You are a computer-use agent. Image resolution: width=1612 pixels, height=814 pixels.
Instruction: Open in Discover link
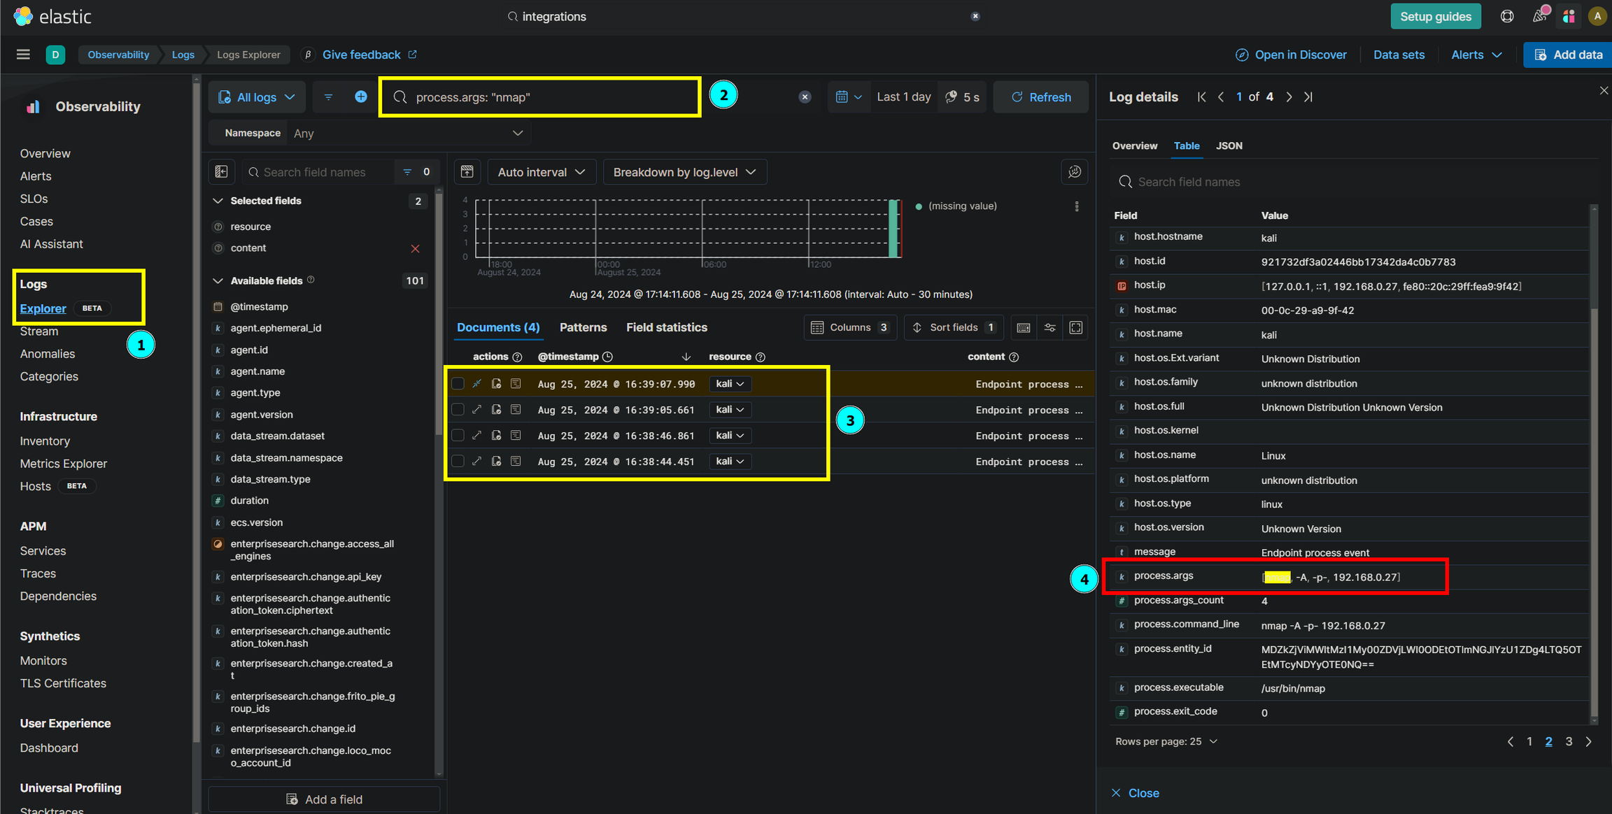1291,55
